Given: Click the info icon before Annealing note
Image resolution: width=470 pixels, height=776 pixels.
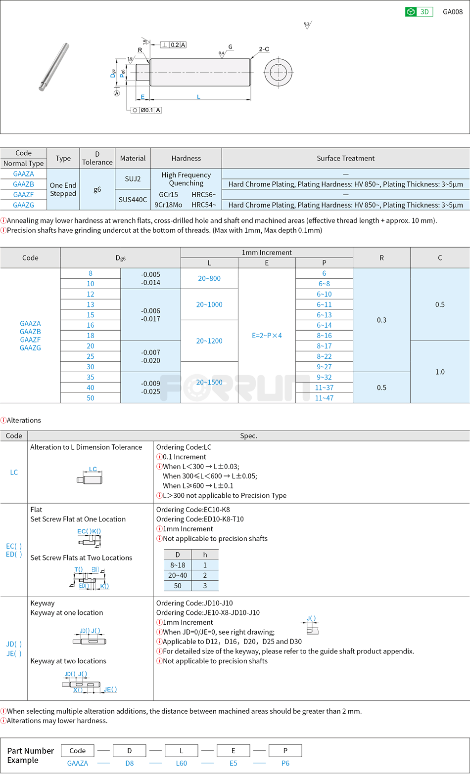Looking at the screenshot, I should (x=3, y=220).
